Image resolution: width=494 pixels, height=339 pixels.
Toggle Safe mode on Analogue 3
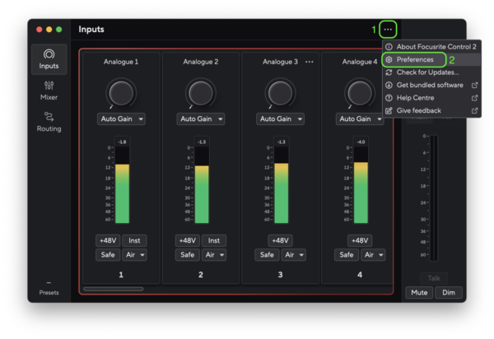tap(267, 255)
